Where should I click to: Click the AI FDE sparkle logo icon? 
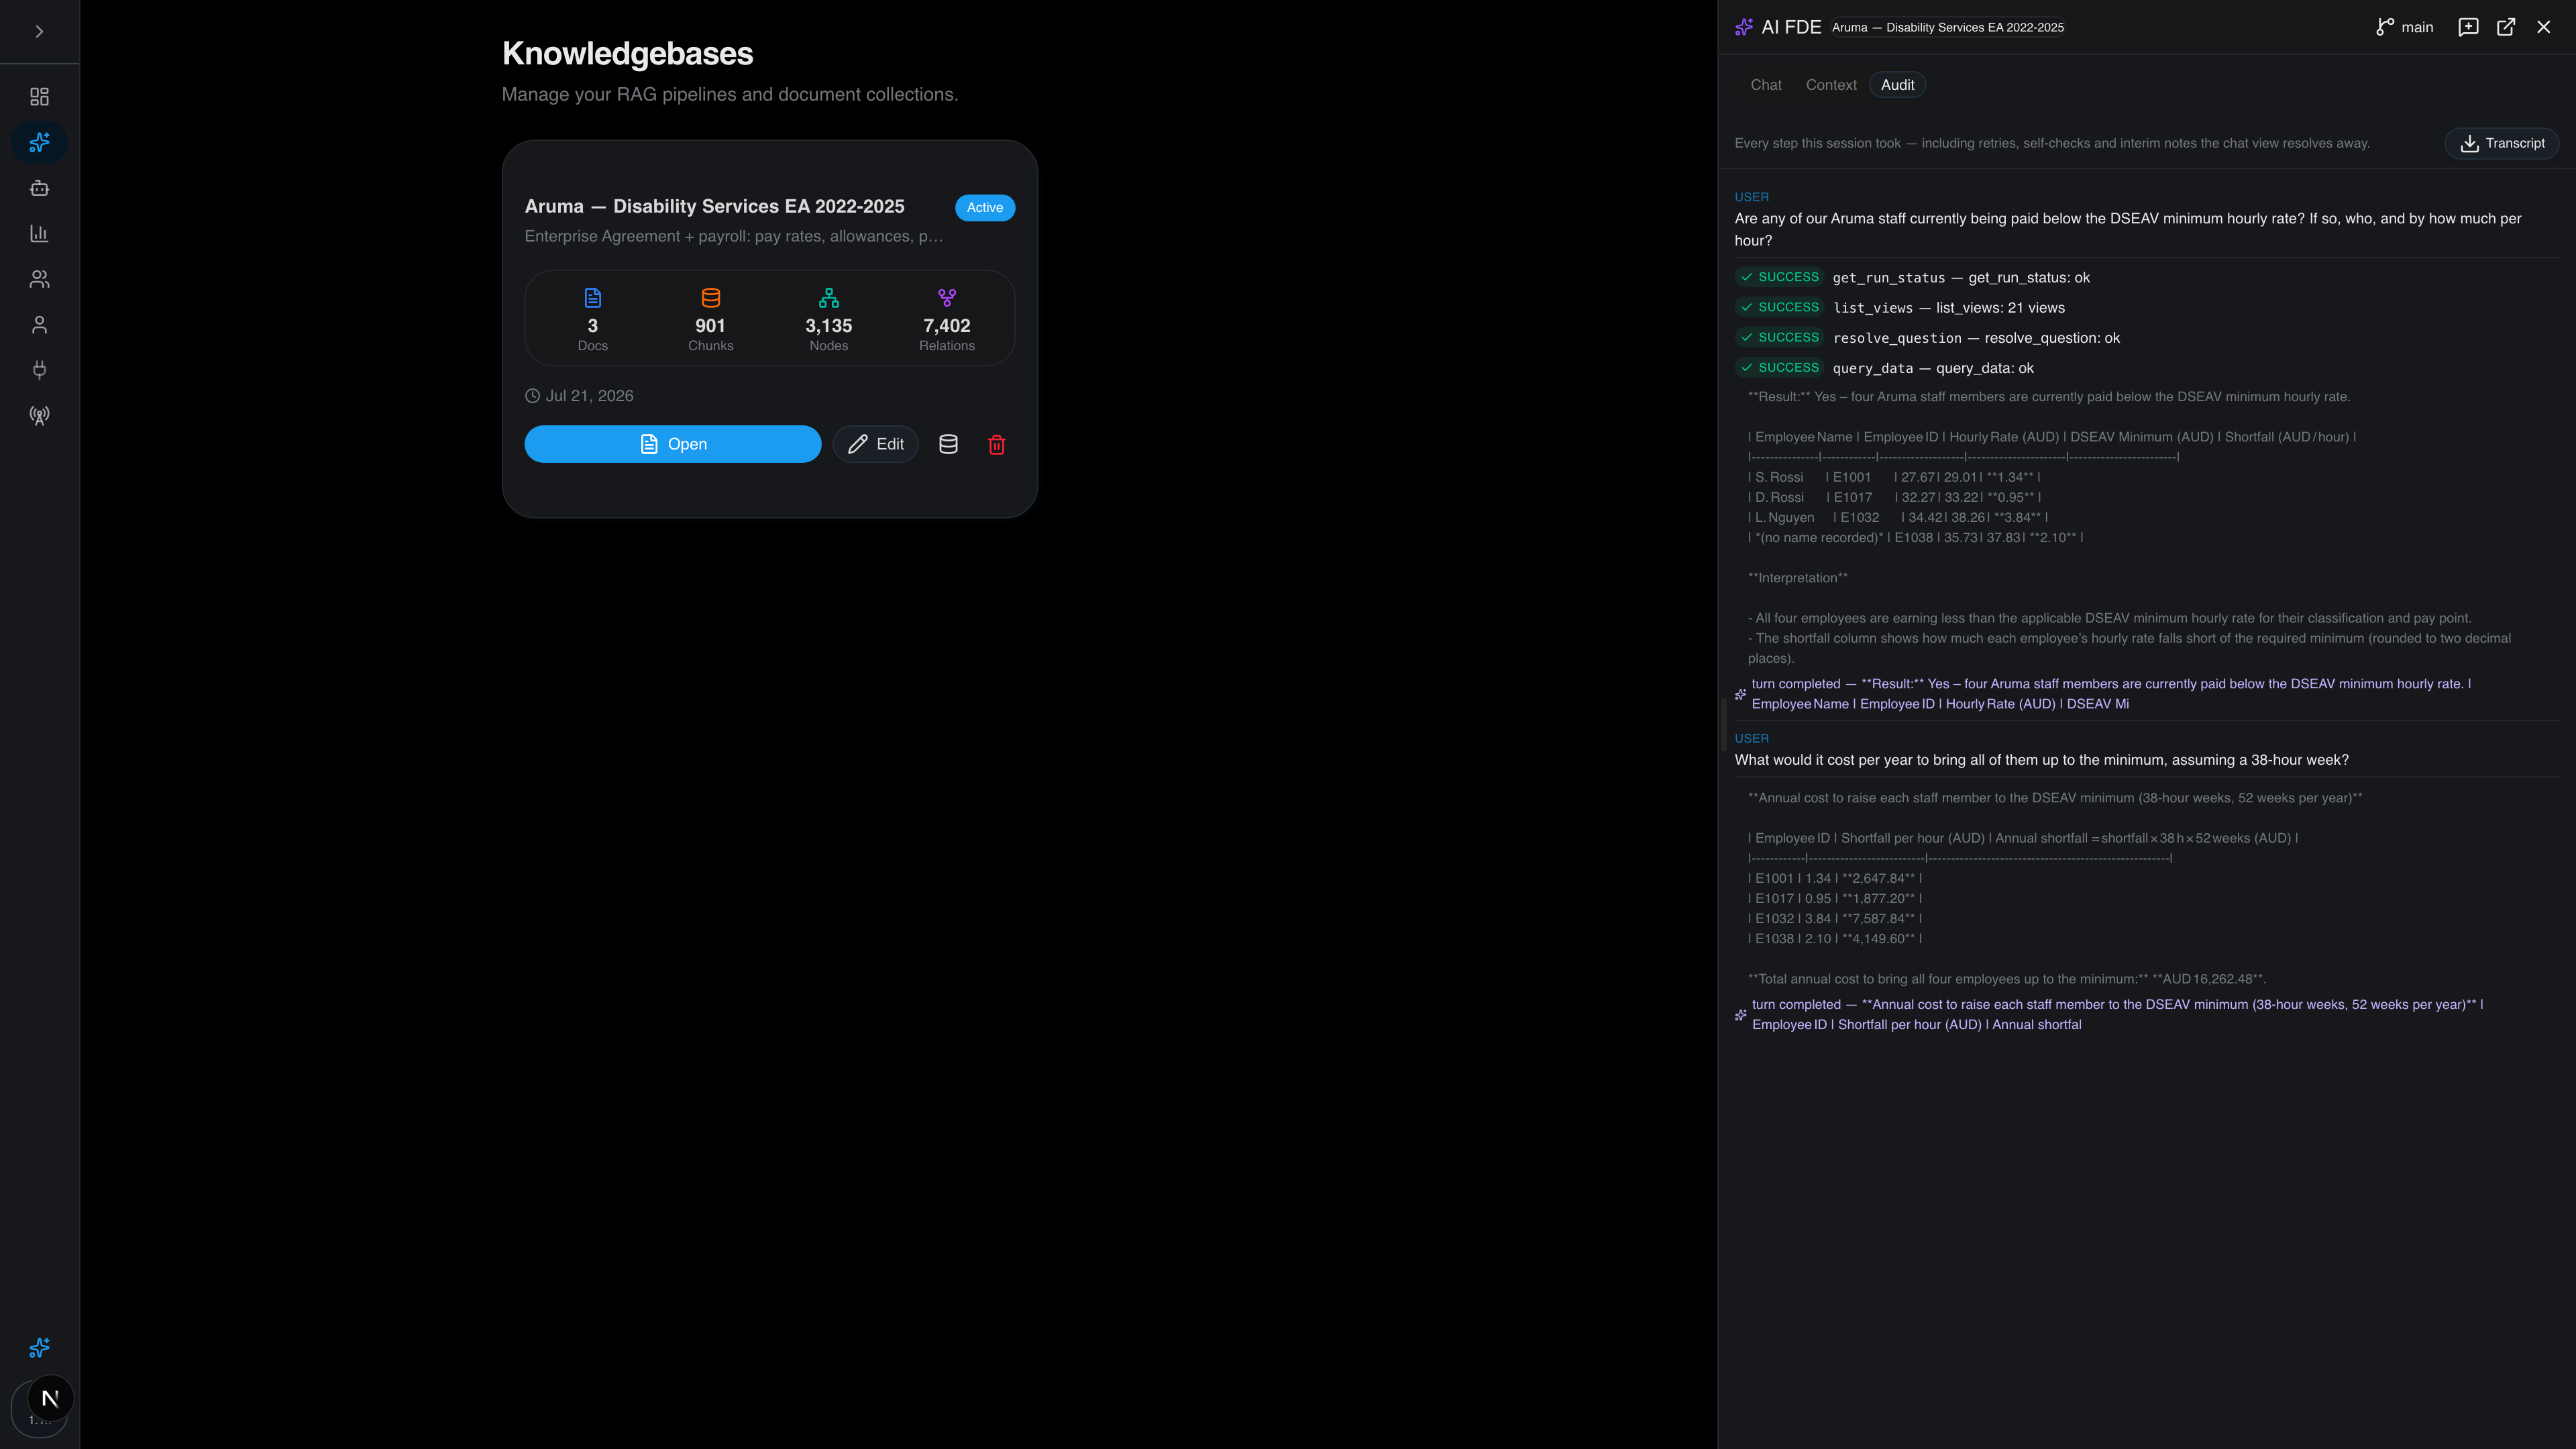pyautogui.click(x=1743, y=27)
